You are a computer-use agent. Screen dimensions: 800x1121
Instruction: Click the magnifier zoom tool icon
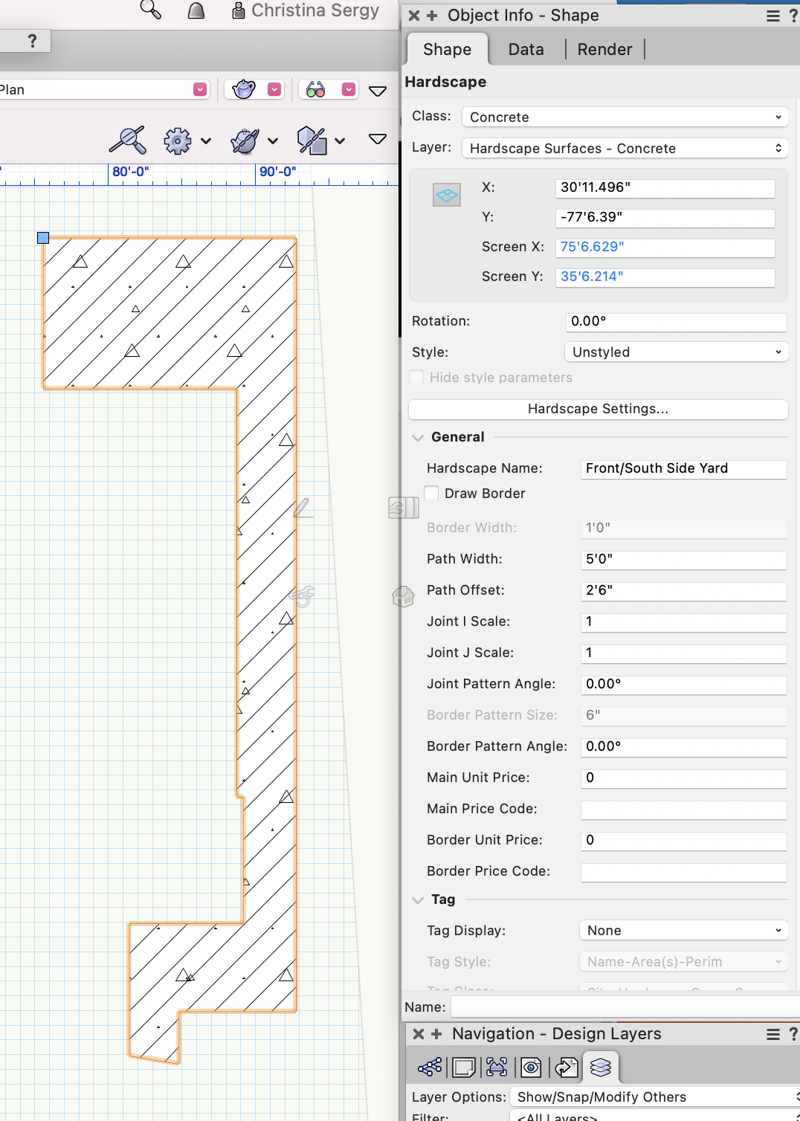coord(151,10)
